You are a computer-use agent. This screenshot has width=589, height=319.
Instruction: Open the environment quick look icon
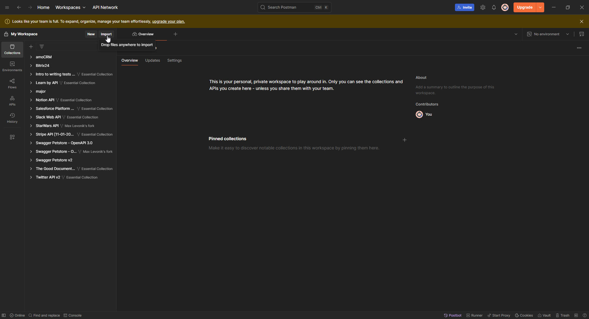click(x=582, y=34)
